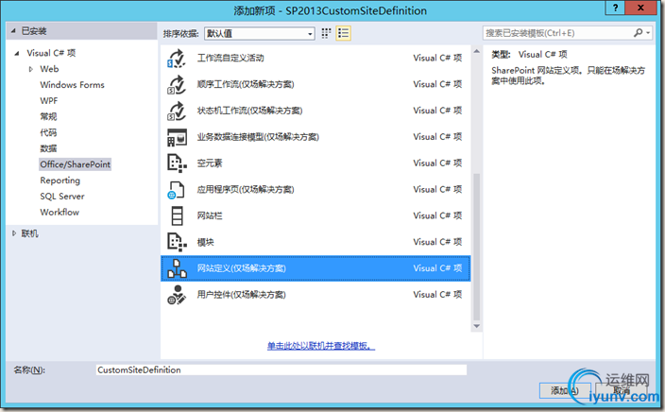The height and width of the screenshot is (412, 665).
Task: Select 已安装 header label
Action: tap(34, 31)
